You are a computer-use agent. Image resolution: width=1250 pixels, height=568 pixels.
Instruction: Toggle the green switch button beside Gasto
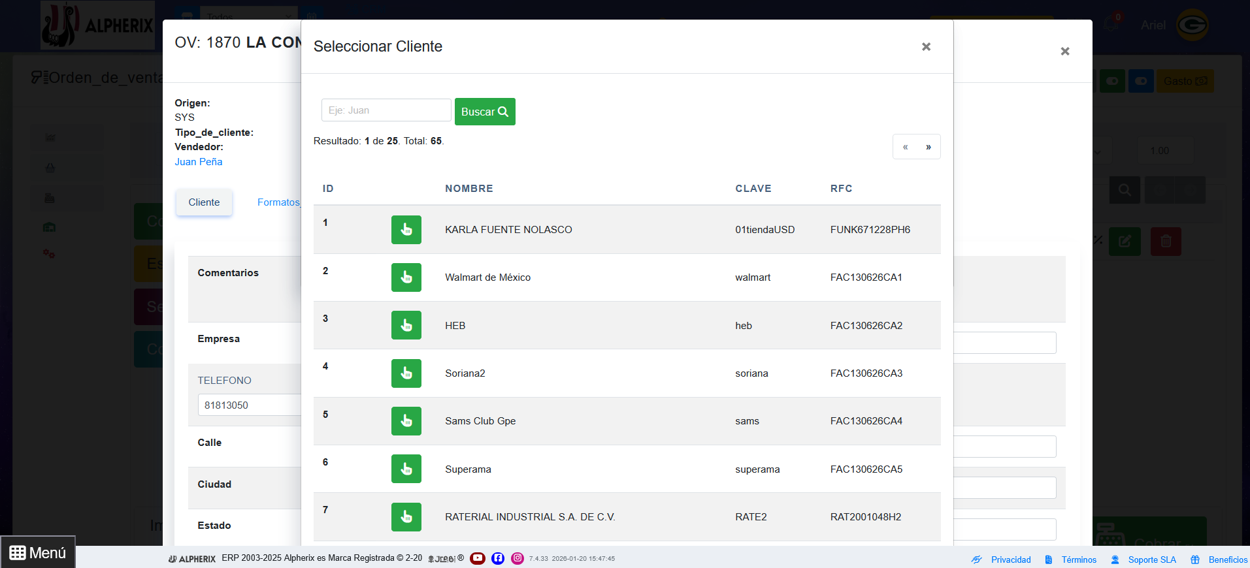(x=1112, y=81)
